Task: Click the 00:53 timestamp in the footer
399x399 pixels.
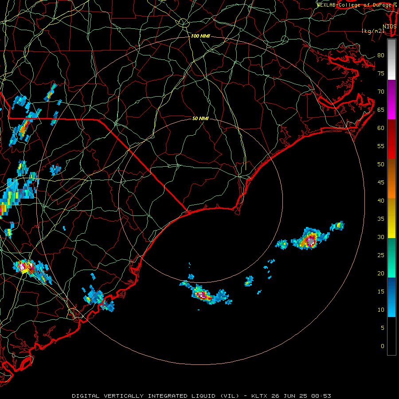Action: [321, 396]
